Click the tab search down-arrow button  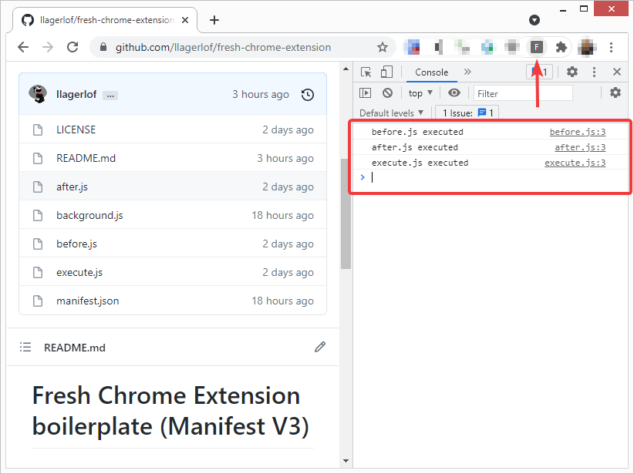pyautogui.click(x=535, y=20)
